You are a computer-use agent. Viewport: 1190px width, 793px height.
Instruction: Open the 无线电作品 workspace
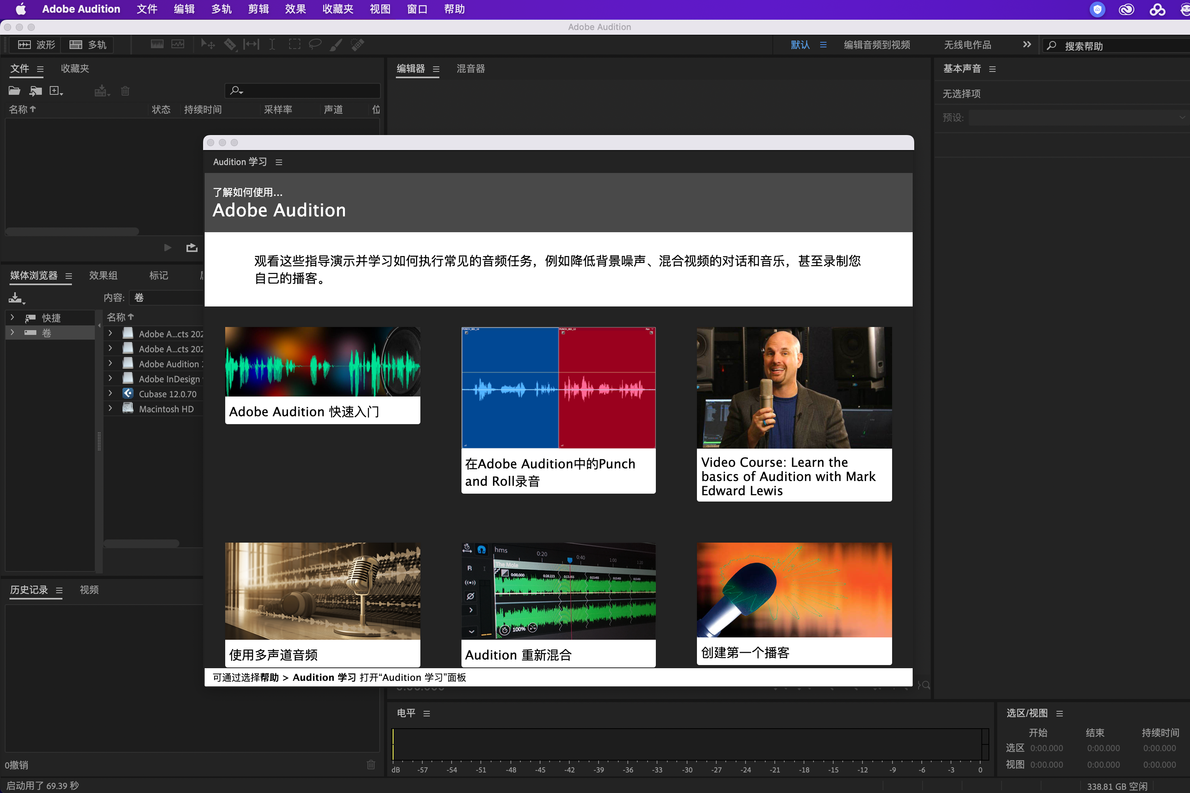pyautogui.click(x=967, y=45)
